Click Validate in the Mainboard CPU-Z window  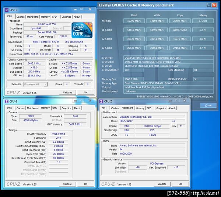(x=162, y=184)
